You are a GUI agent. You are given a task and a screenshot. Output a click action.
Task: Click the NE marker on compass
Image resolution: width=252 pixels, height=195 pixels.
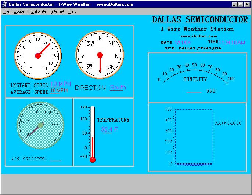[112, 43]
